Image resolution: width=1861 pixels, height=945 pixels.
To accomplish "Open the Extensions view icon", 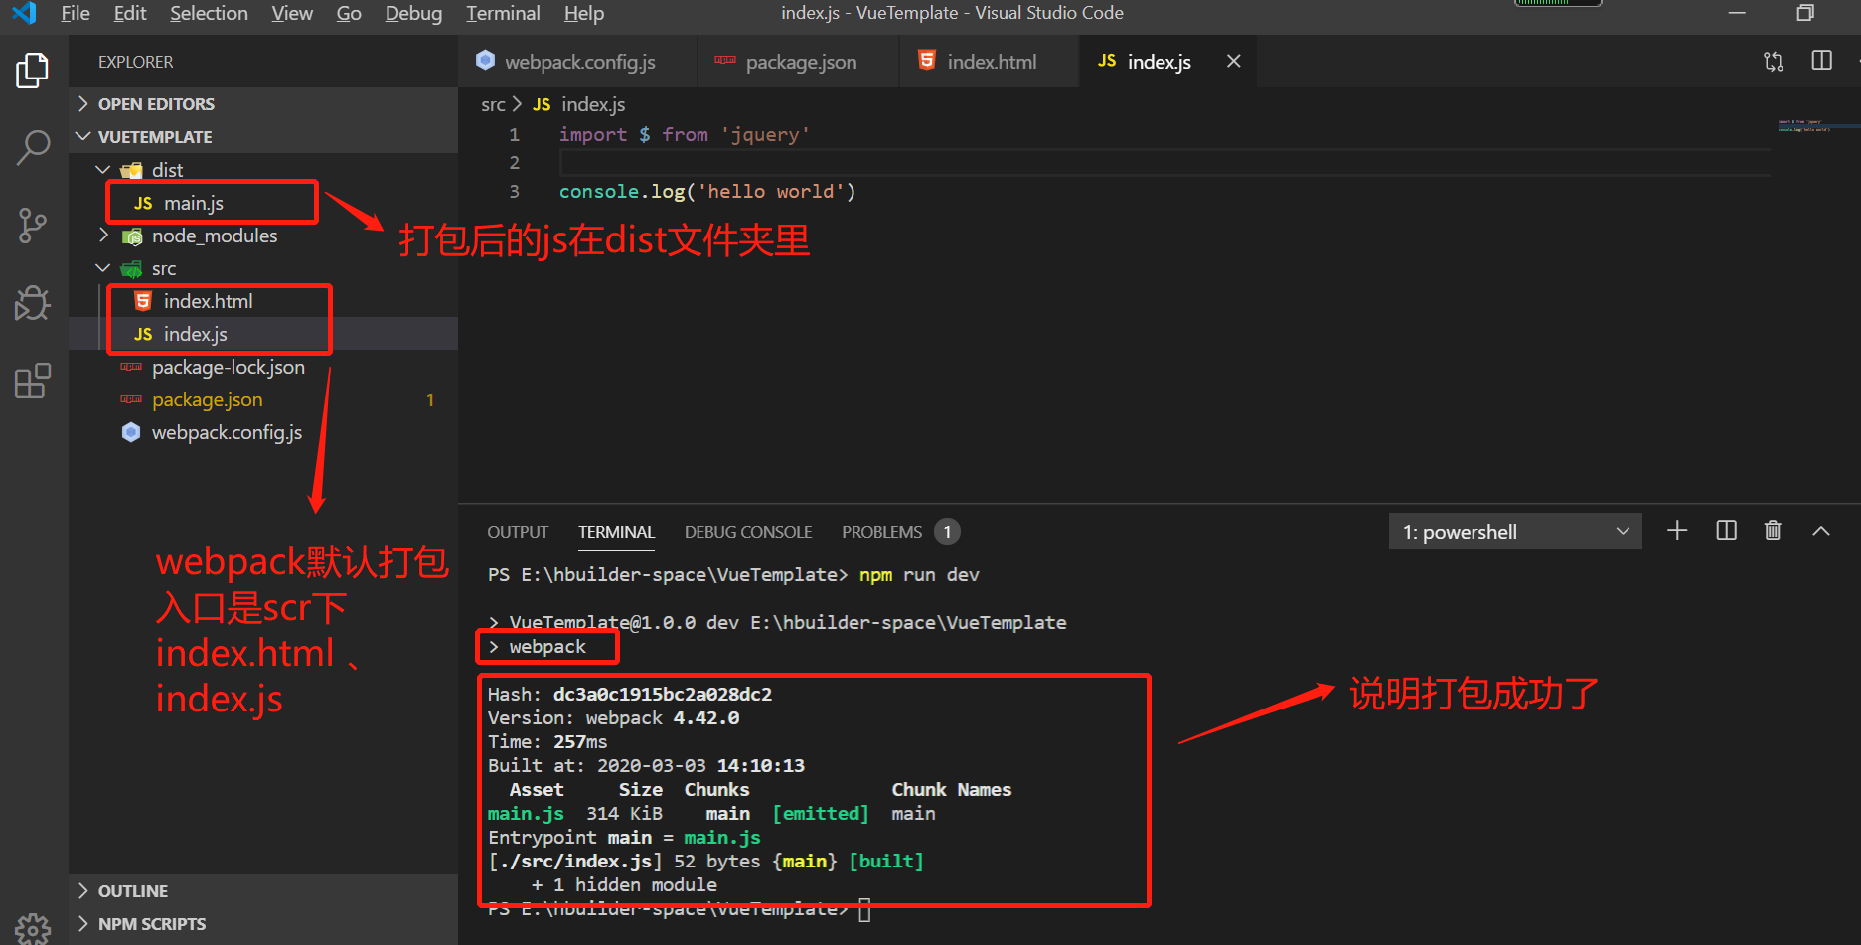I will point(33,381).
